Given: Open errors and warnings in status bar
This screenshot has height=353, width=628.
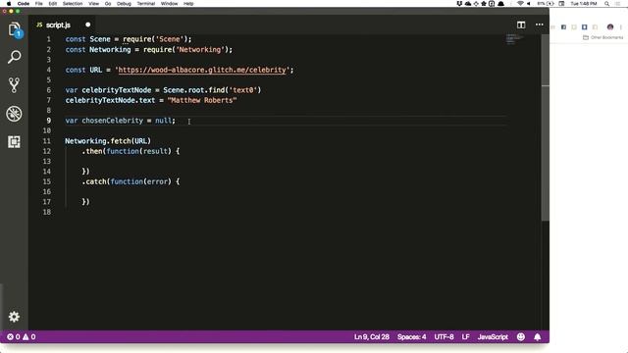Looking at the screenshot, I should click(22, 337).
